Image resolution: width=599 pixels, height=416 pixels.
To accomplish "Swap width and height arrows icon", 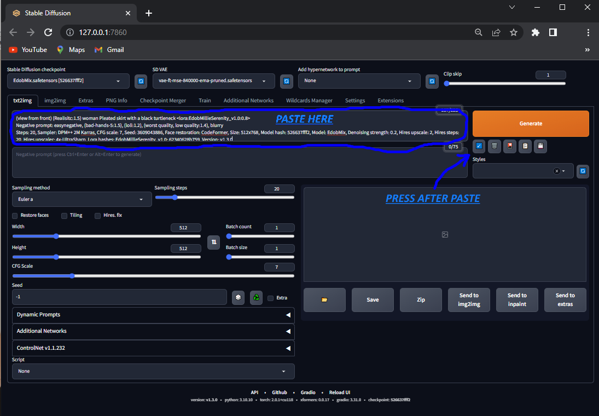I will pos(214,242).
